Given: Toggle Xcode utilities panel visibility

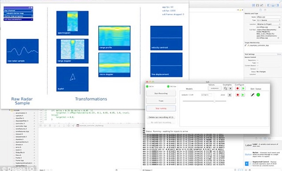Looking at the screenshot, I should (277, 5).
